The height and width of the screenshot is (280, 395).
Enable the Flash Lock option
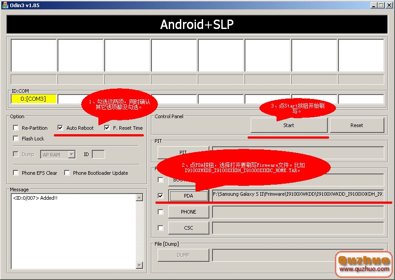16,139
